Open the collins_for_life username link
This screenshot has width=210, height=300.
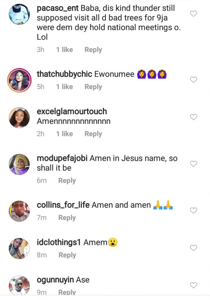pos(63,205)
